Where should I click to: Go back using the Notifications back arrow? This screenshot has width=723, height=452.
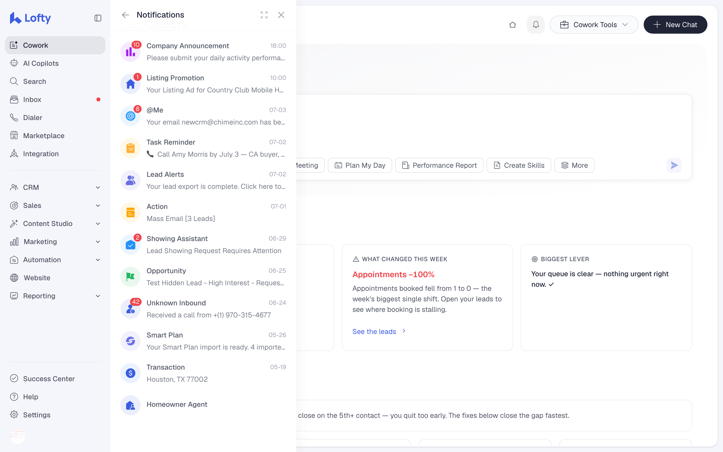(x=126, y=15)
